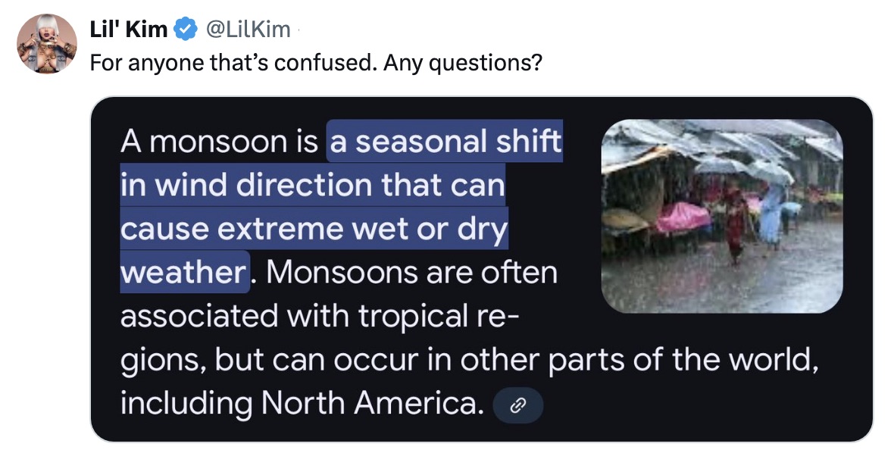Click the opening words 'A monsoon is'
The image size is (894, 453).
(219, 142)
